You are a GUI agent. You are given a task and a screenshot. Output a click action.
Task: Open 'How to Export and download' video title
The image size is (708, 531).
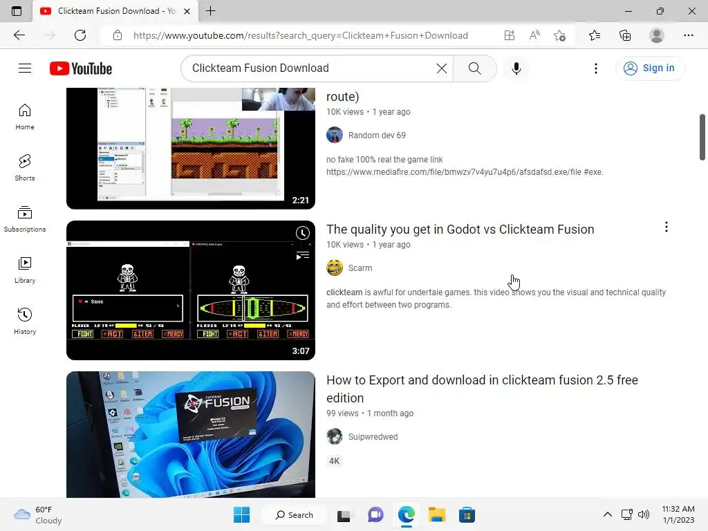482,389
